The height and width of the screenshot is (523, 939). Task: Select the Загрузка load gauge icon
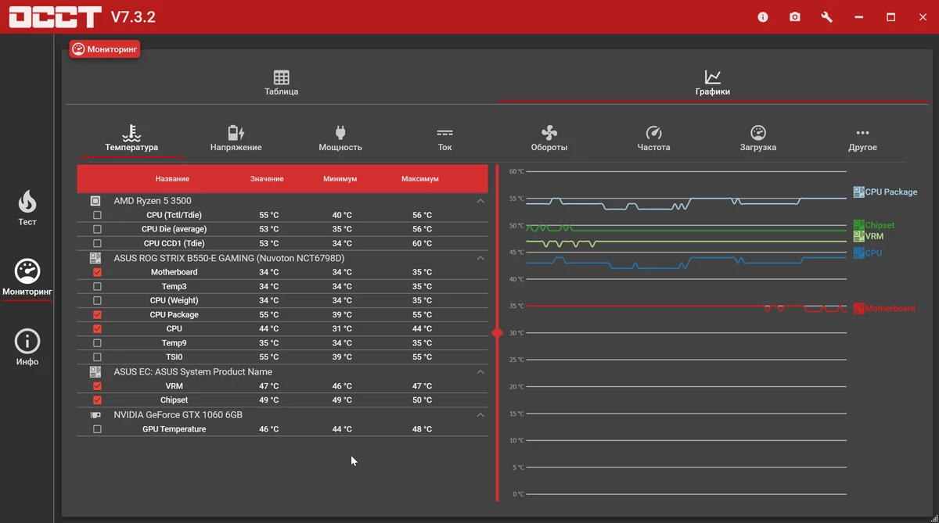tap(758, 132)
